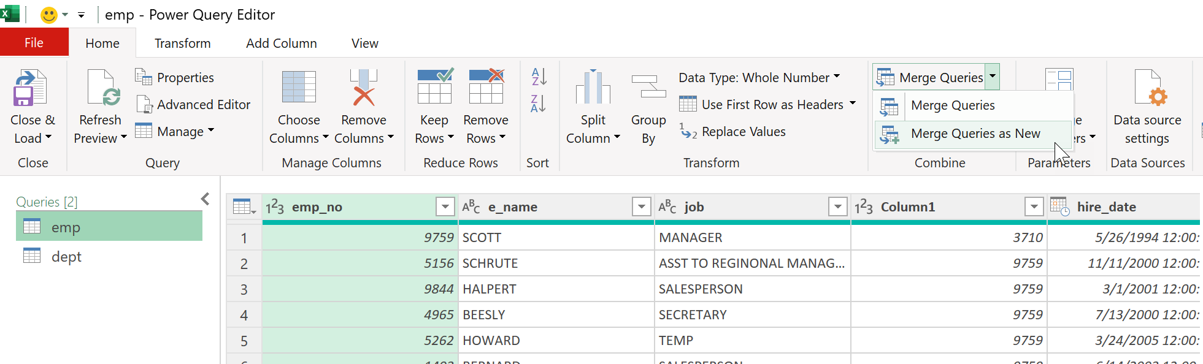Sort ascending with A-Z icon
Screen dimensions: 1203x364
pyautogui.click(x=538, y=77)
